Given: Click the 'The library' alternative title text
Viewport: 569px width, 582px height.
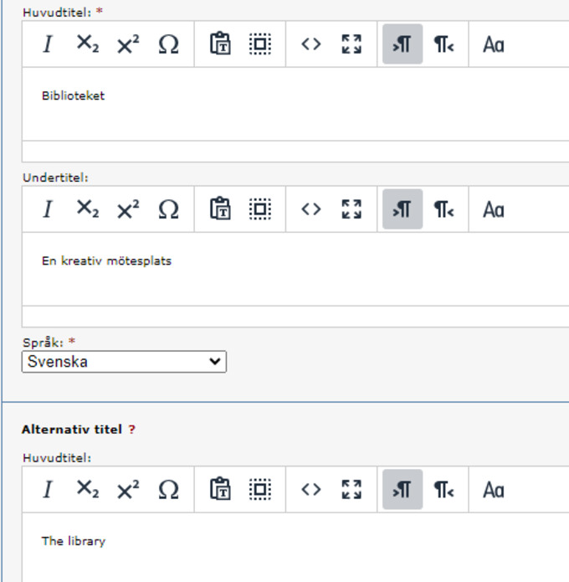Looking at the screenshot, I should point(74,541).
